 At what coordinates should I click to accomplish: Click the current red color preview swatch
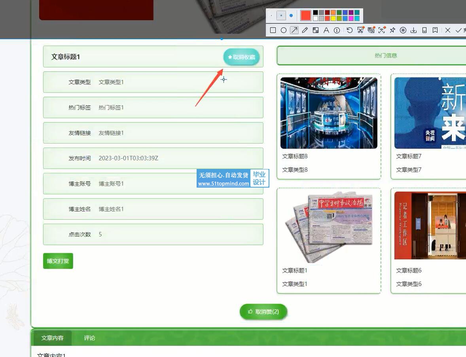click(x=305, y=15)
